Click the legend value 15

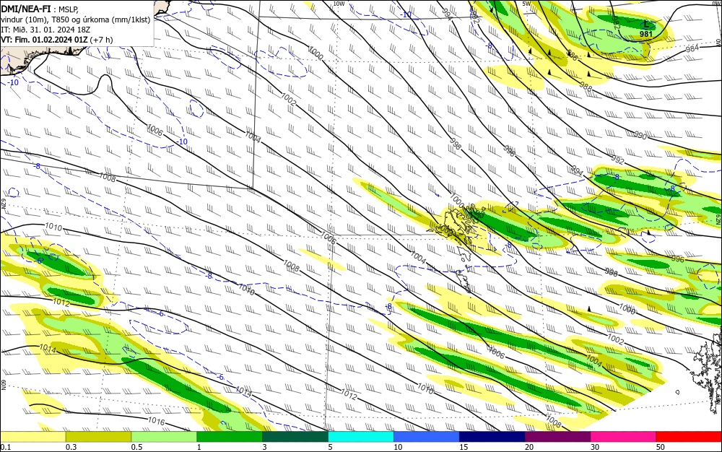464,447
